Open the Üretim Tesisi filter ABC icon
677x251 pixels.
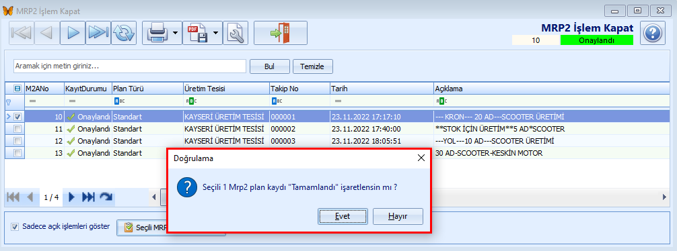tap(191, 101)
